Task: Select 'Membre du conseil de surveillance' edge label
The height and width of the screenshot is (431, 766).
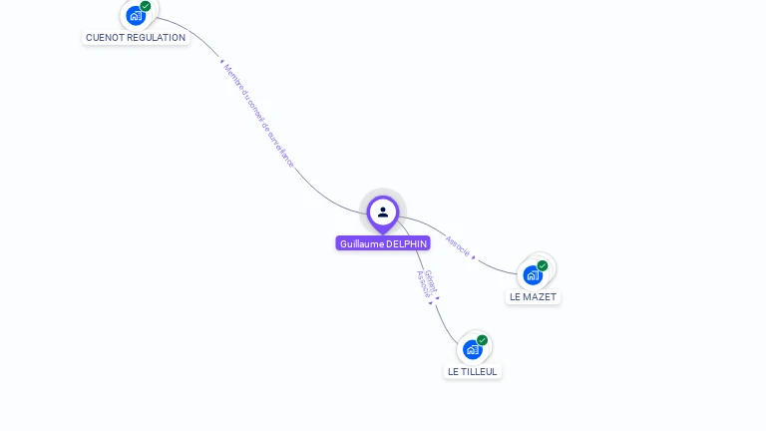Action: (x=259, y=116)
